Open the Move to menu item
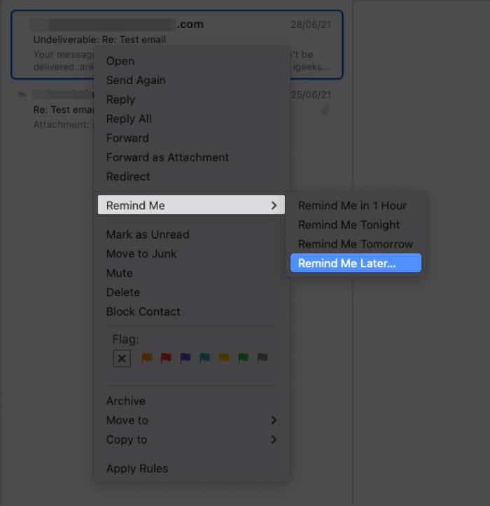This screenshot has width=490, height=506. [x=191, y=420]
